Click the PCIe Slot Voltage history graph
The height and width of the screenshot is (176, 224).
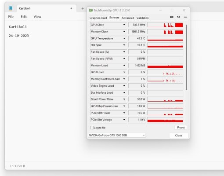[165, 120]
